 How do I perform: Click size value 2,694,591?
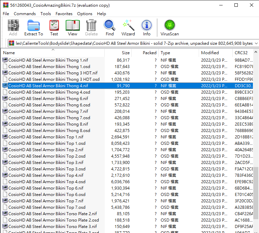coord(120,137)
